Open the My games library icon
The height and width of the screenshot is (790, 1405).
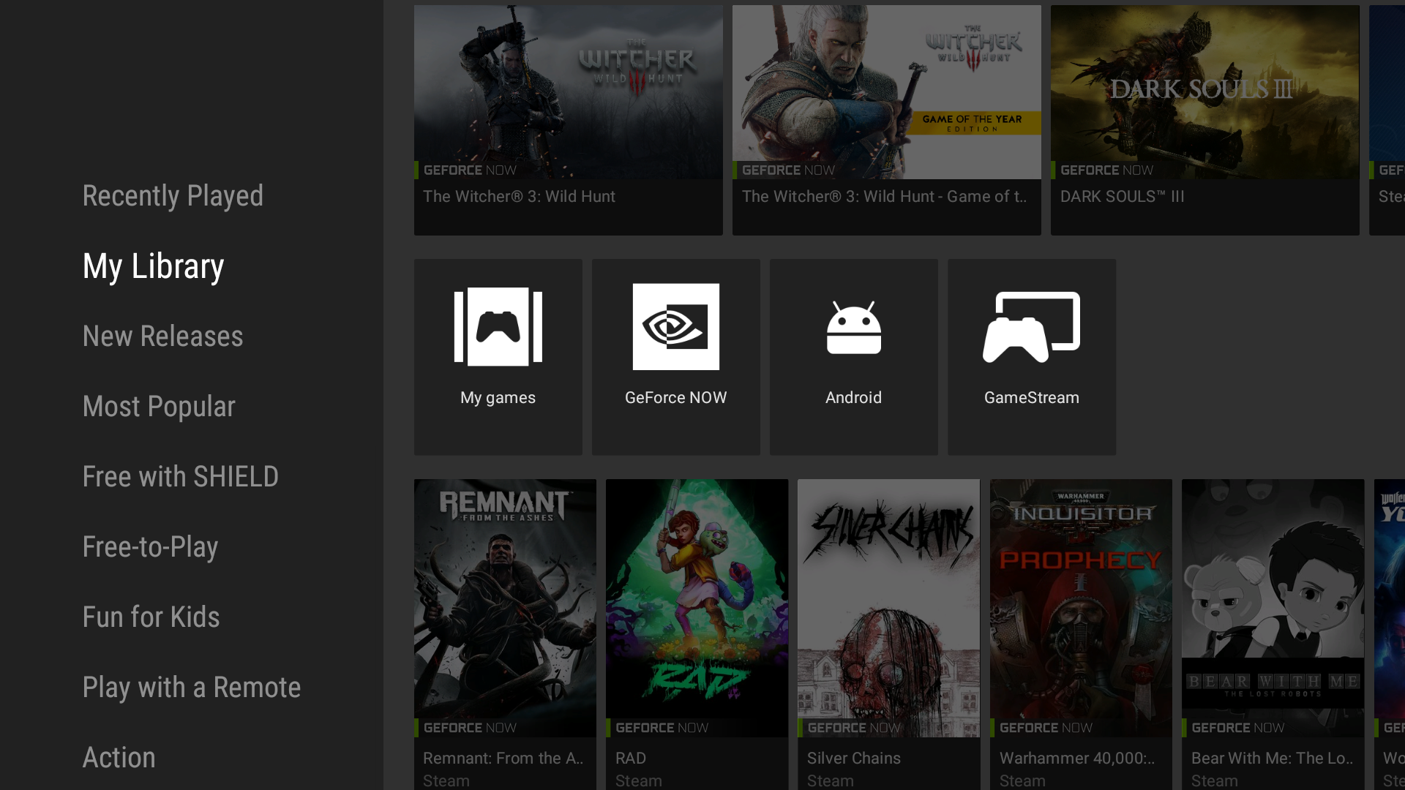(498, 327)
